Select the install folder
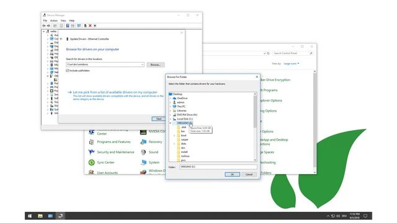The width and height of the screenshot is (397, 223). (x=184, y=152)
